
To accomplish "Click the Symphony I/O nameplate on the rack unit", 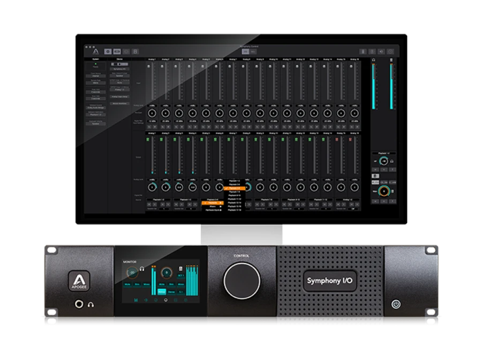I will pyautogui.click(x=330, y=281).
